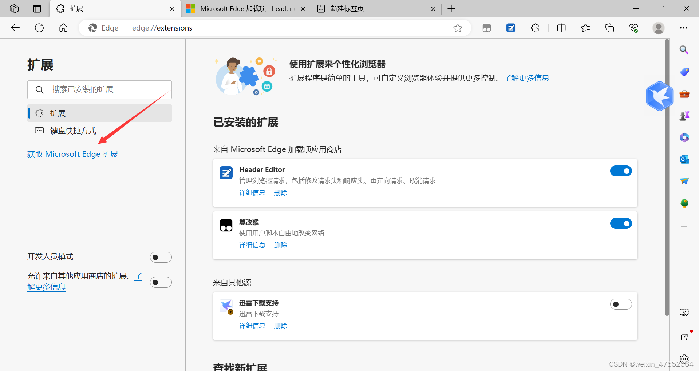Open sidebar Shopping tag icon
699x371 pixels.
pyautogui.click(x=684, y=72)
